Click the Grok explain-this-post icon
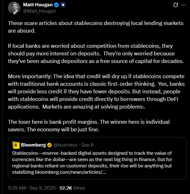This screenshot has height=194, width=190. click(175, 5)
